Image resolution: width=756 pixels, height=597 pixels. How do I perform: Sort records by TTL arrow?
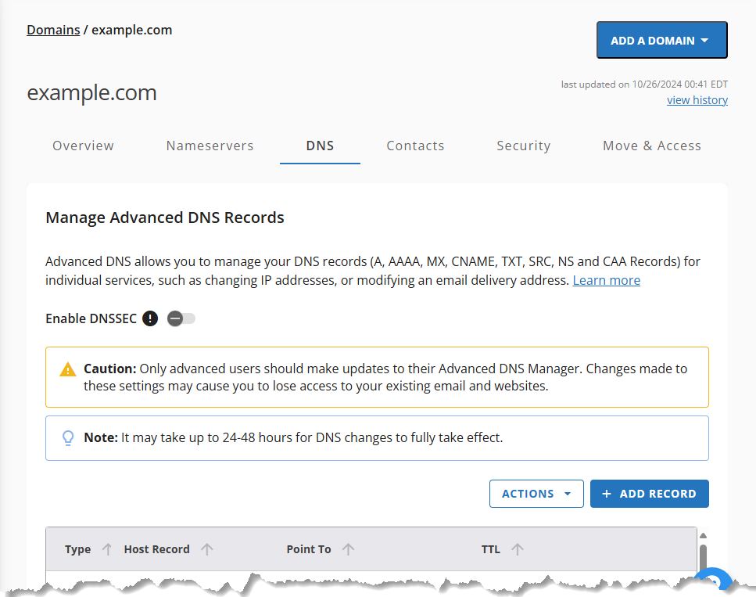518,549
